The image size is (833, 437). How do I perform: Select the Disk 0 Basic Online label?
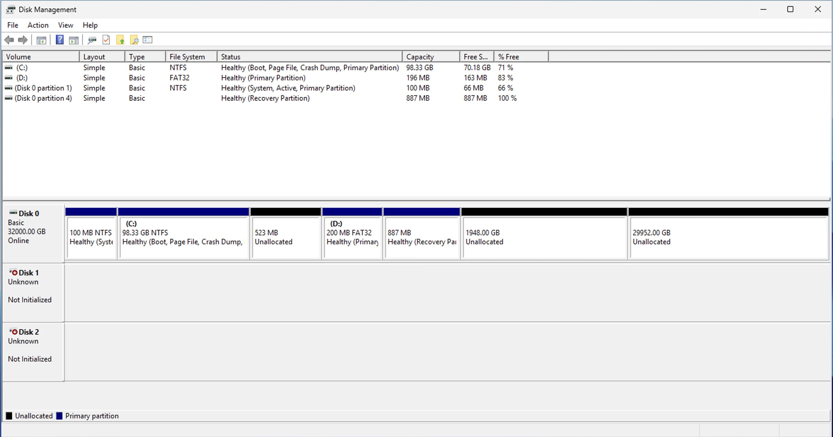tap(33, 233)
